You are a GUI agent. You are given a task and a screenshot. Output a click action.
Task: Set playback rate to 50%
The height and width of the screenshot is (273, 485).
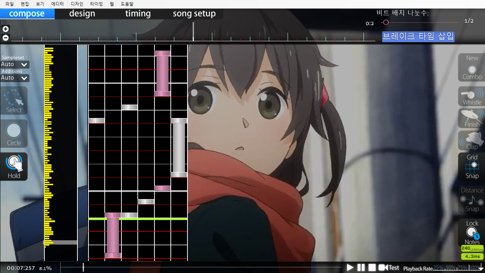coord(451,268)
